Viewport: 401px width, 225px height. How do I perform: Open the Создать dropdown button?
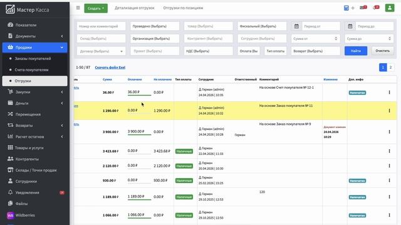tap(96, 8)
